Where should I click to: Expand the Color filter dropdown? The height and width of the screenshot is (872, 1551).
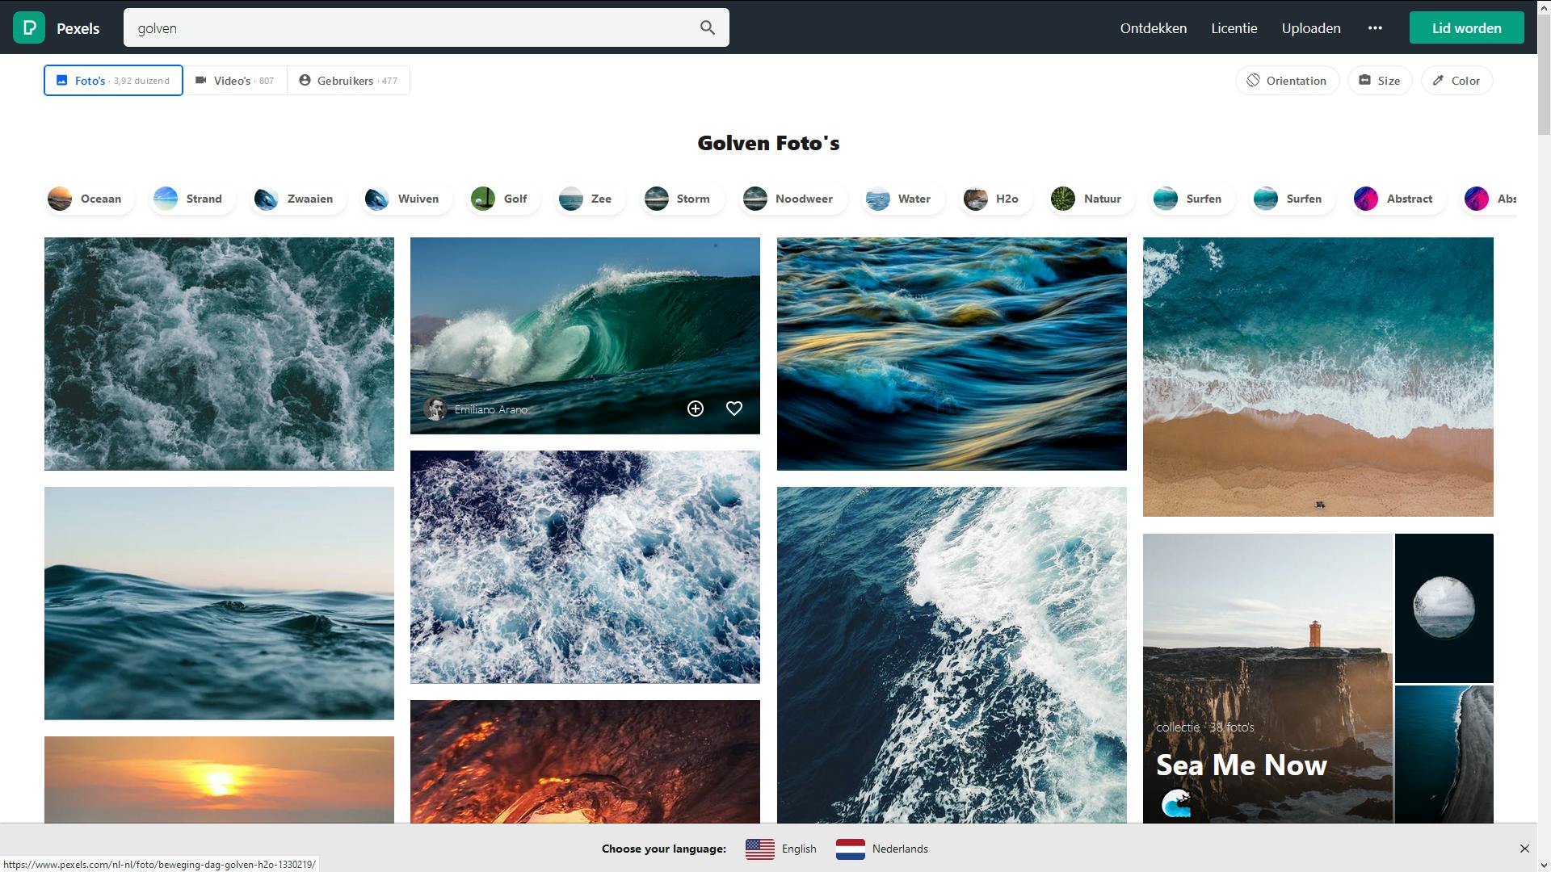coord(1456,81)
